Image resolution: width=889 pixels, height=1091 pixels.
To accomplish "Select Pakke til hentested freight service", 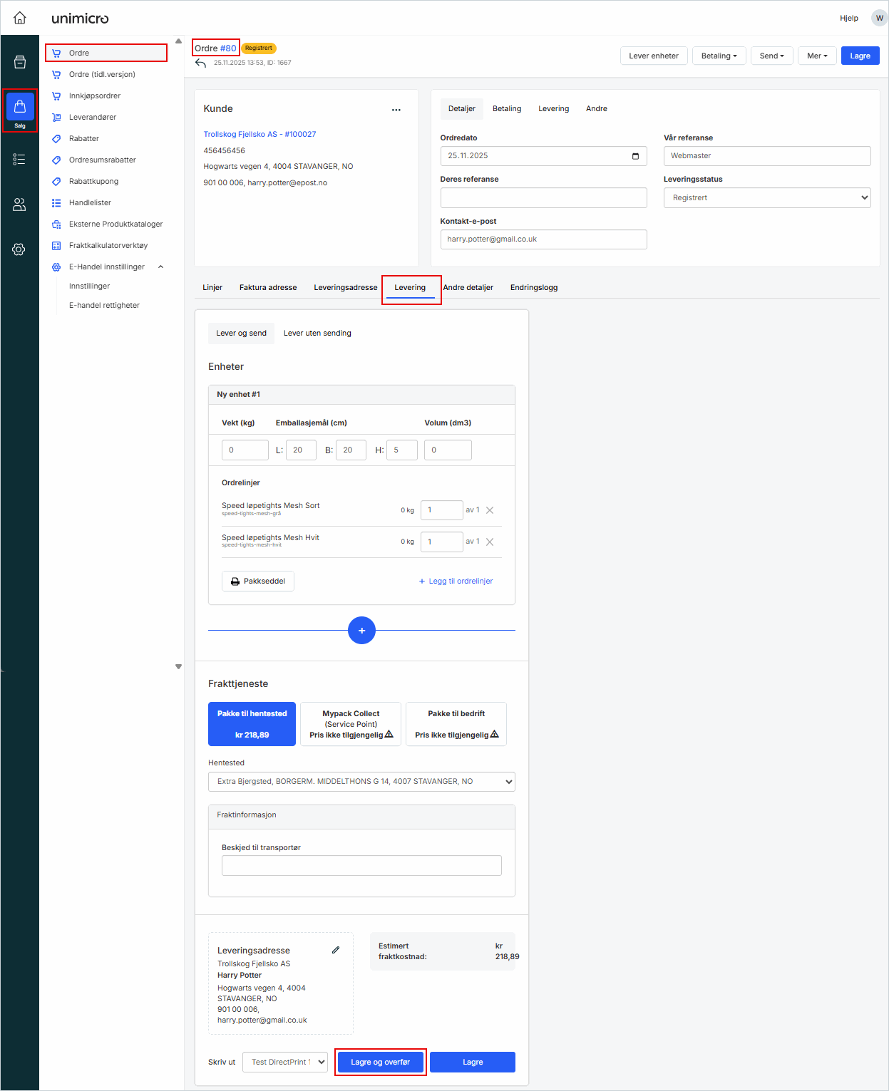I will tap(252, 724).
